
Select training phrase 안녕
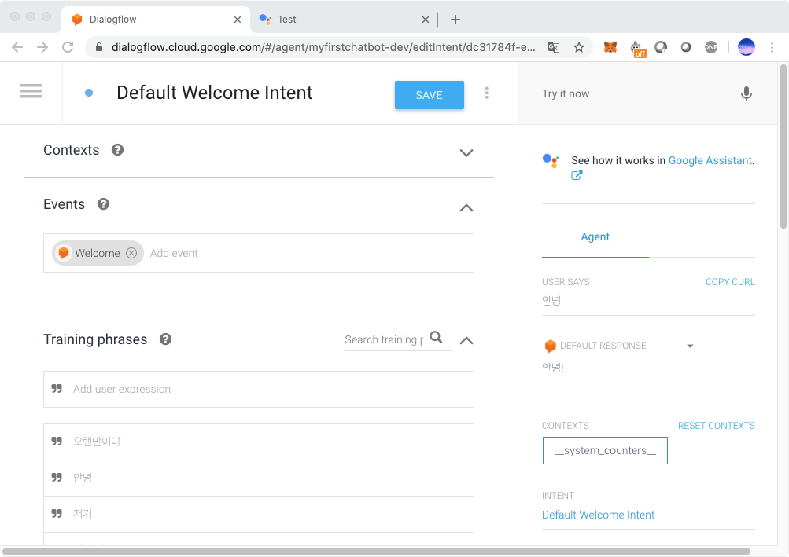(259, 478)
